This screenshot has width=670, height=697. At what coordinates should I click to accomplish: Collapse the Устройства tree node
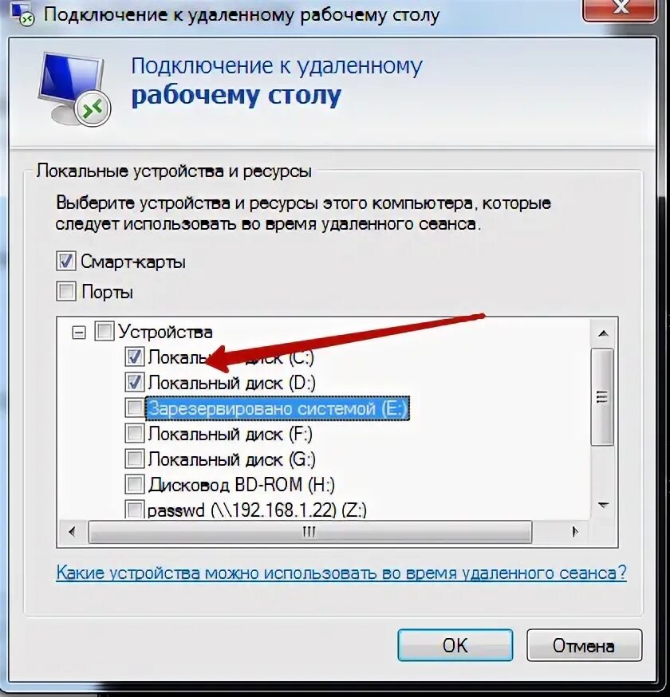coord(79,332)
